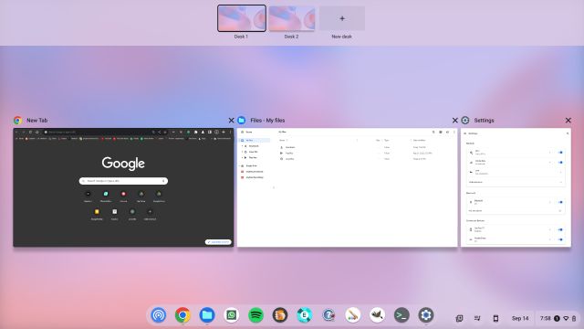
Task: Click the gear icon beside Settings title
Action: (x=465, y=120)
